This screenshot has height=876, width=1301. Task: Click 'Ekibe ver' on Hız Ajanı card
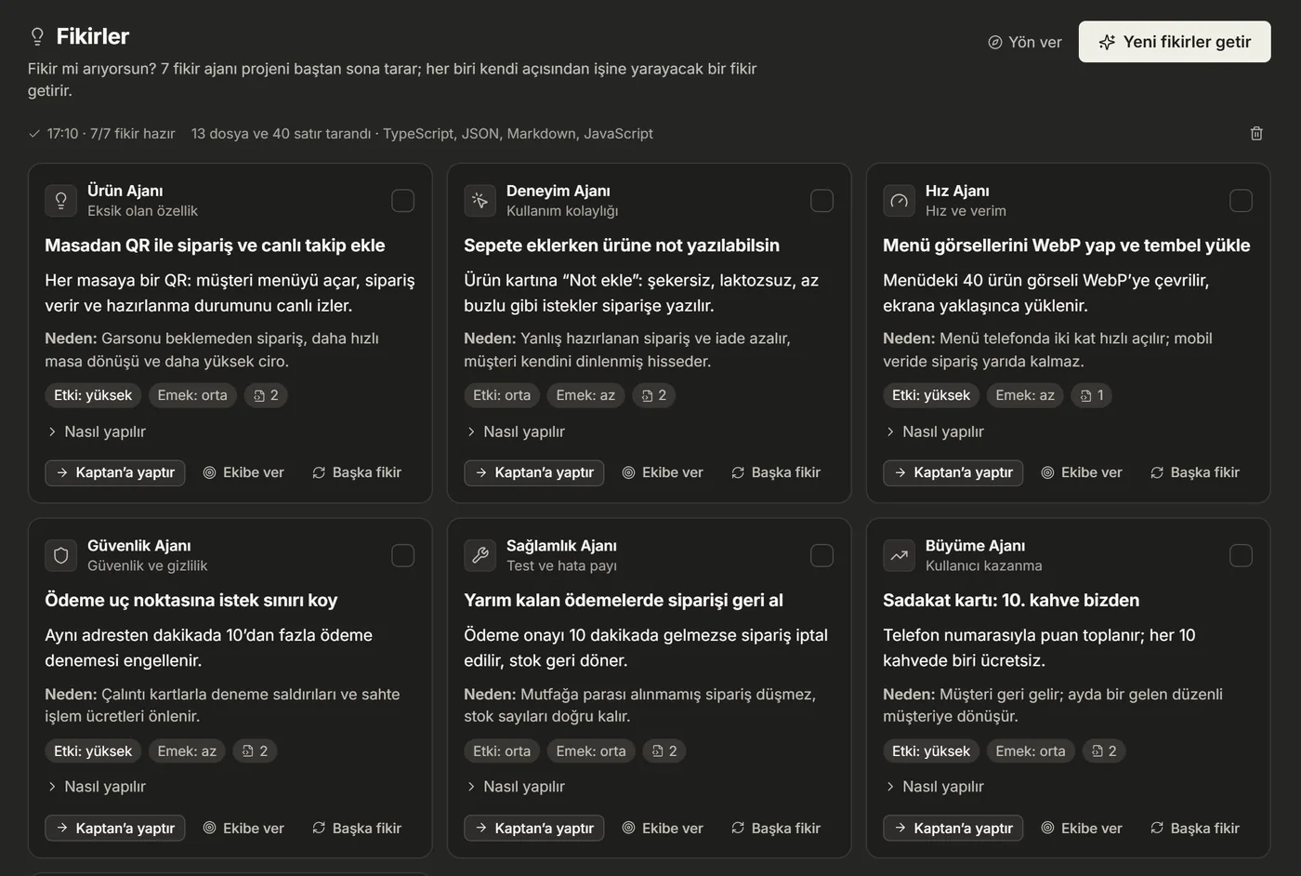1082,472
